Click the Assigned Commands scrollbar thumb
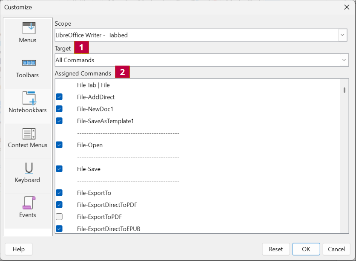356x261 pixels. click(x=345, y=90)
